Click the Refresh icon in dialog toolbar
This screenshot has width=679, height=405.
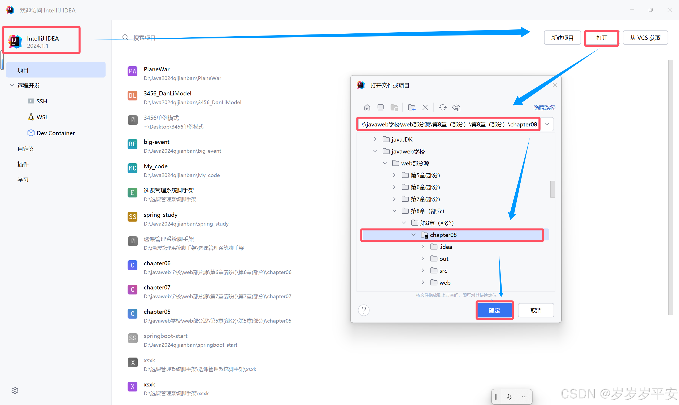442,108
